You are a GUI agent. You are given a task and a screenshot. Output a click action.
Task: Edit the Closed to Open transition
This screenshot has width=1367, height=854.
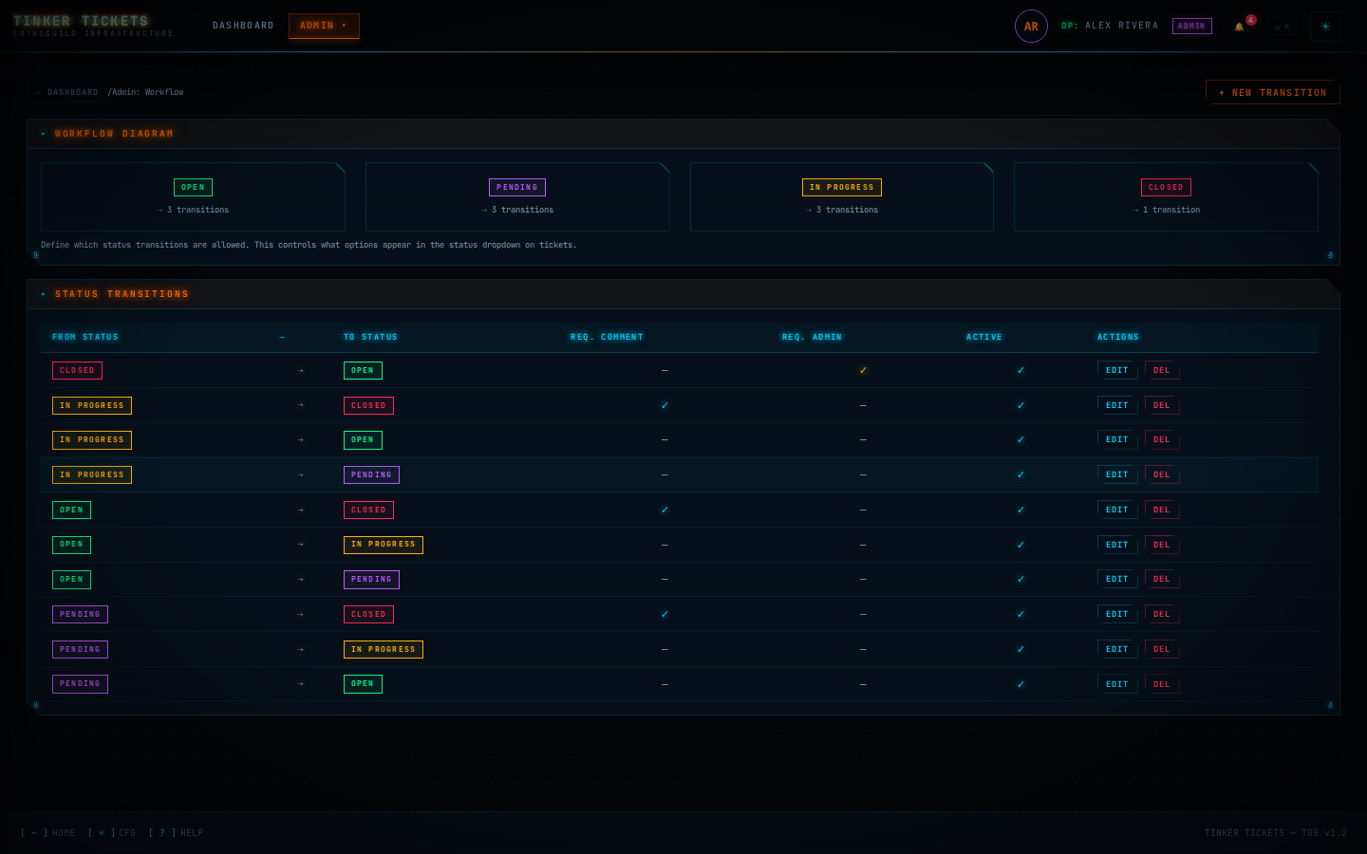pyautogui.click(x=1117, y=370)
